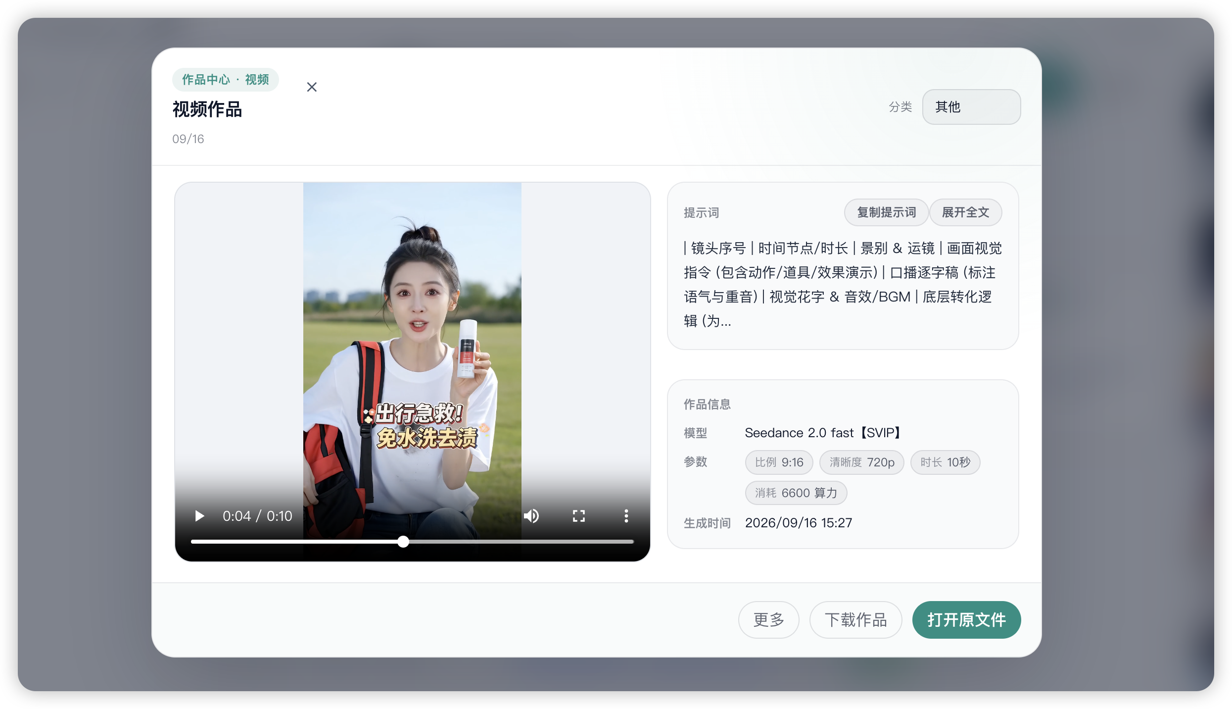This screenshot has width=1232, height=709.
Task: Enter fullscreen video mode
Action: coord(579,516)
